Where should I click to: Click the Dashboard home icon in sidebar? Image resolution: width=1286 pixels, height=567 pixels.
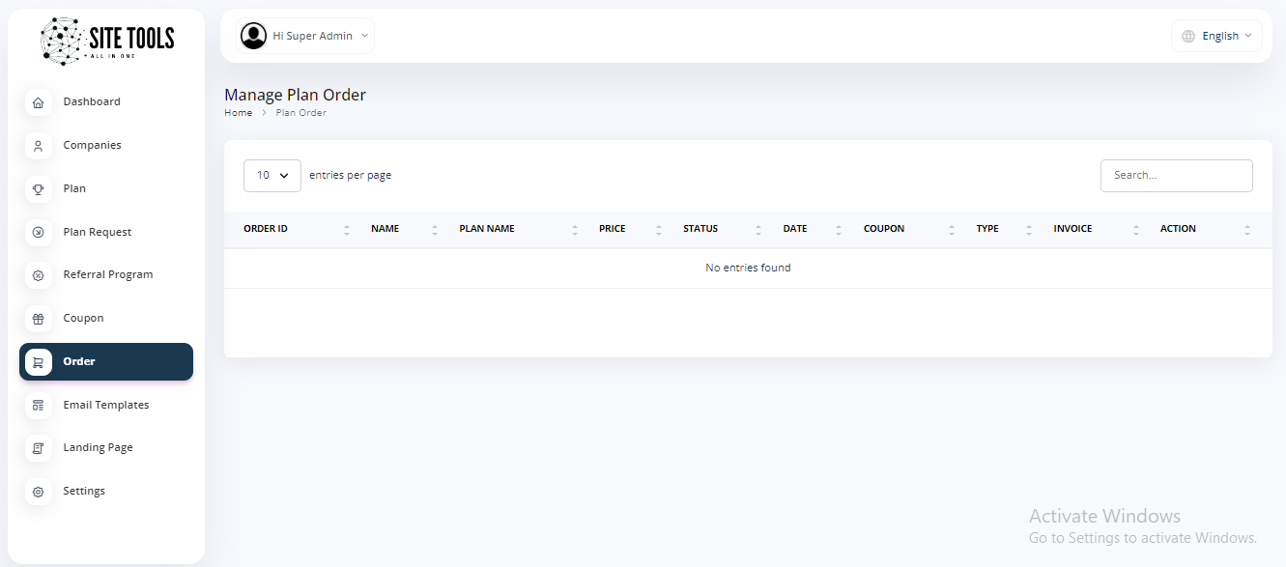click(39, 102)
